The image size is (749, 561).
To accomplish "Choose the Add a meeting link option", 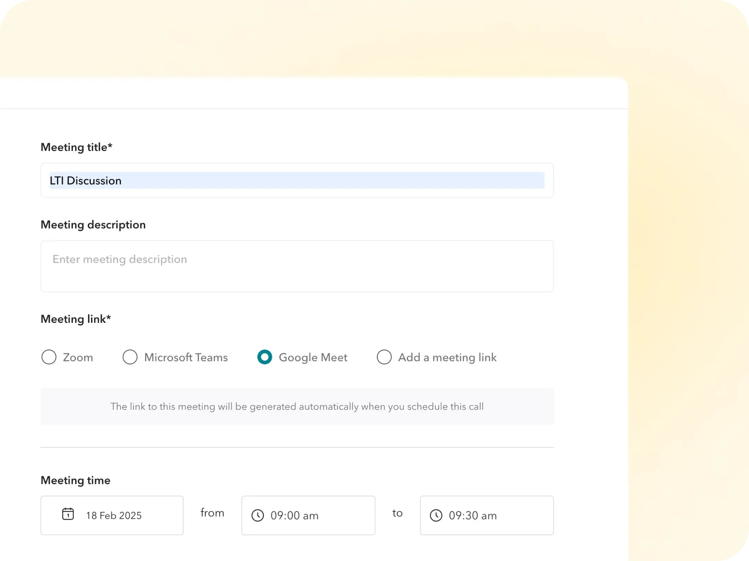I will (384, 357).
